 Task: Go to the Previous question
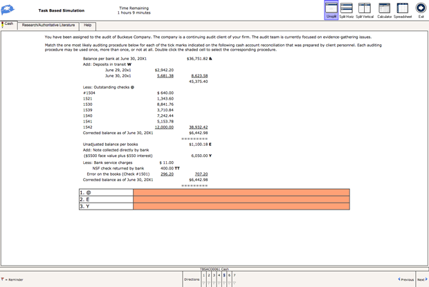click(x=405, y=279)
